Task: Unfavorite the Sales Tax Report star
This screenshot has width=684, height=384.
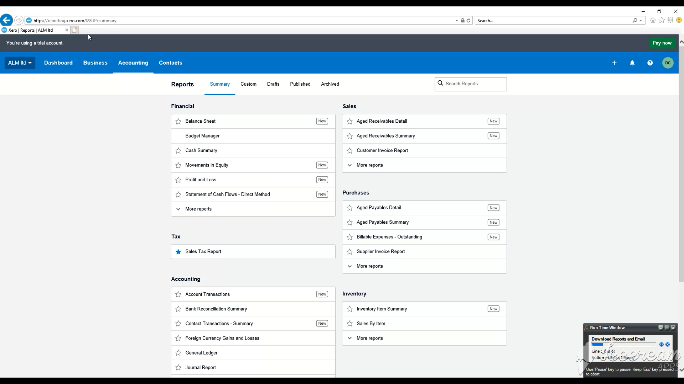Action: pyautogui.click(x=178, y=252)
